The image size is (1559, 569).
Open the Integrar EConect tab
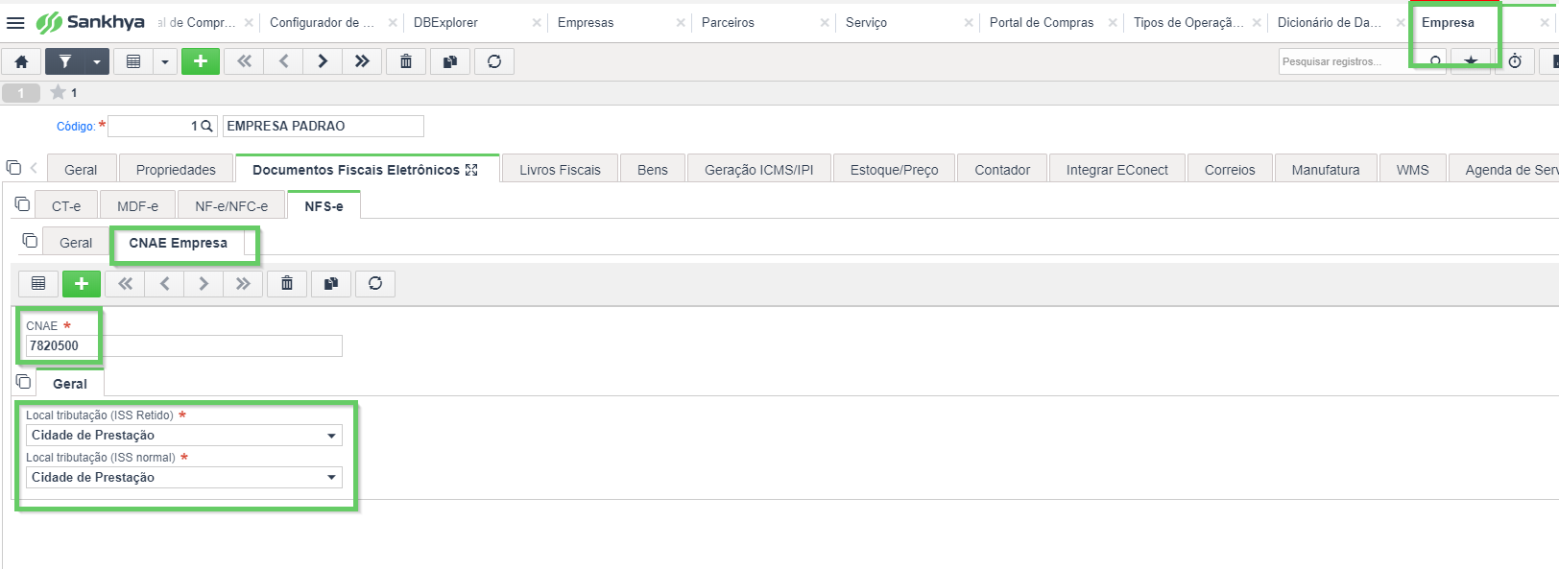coord(1116,169)
